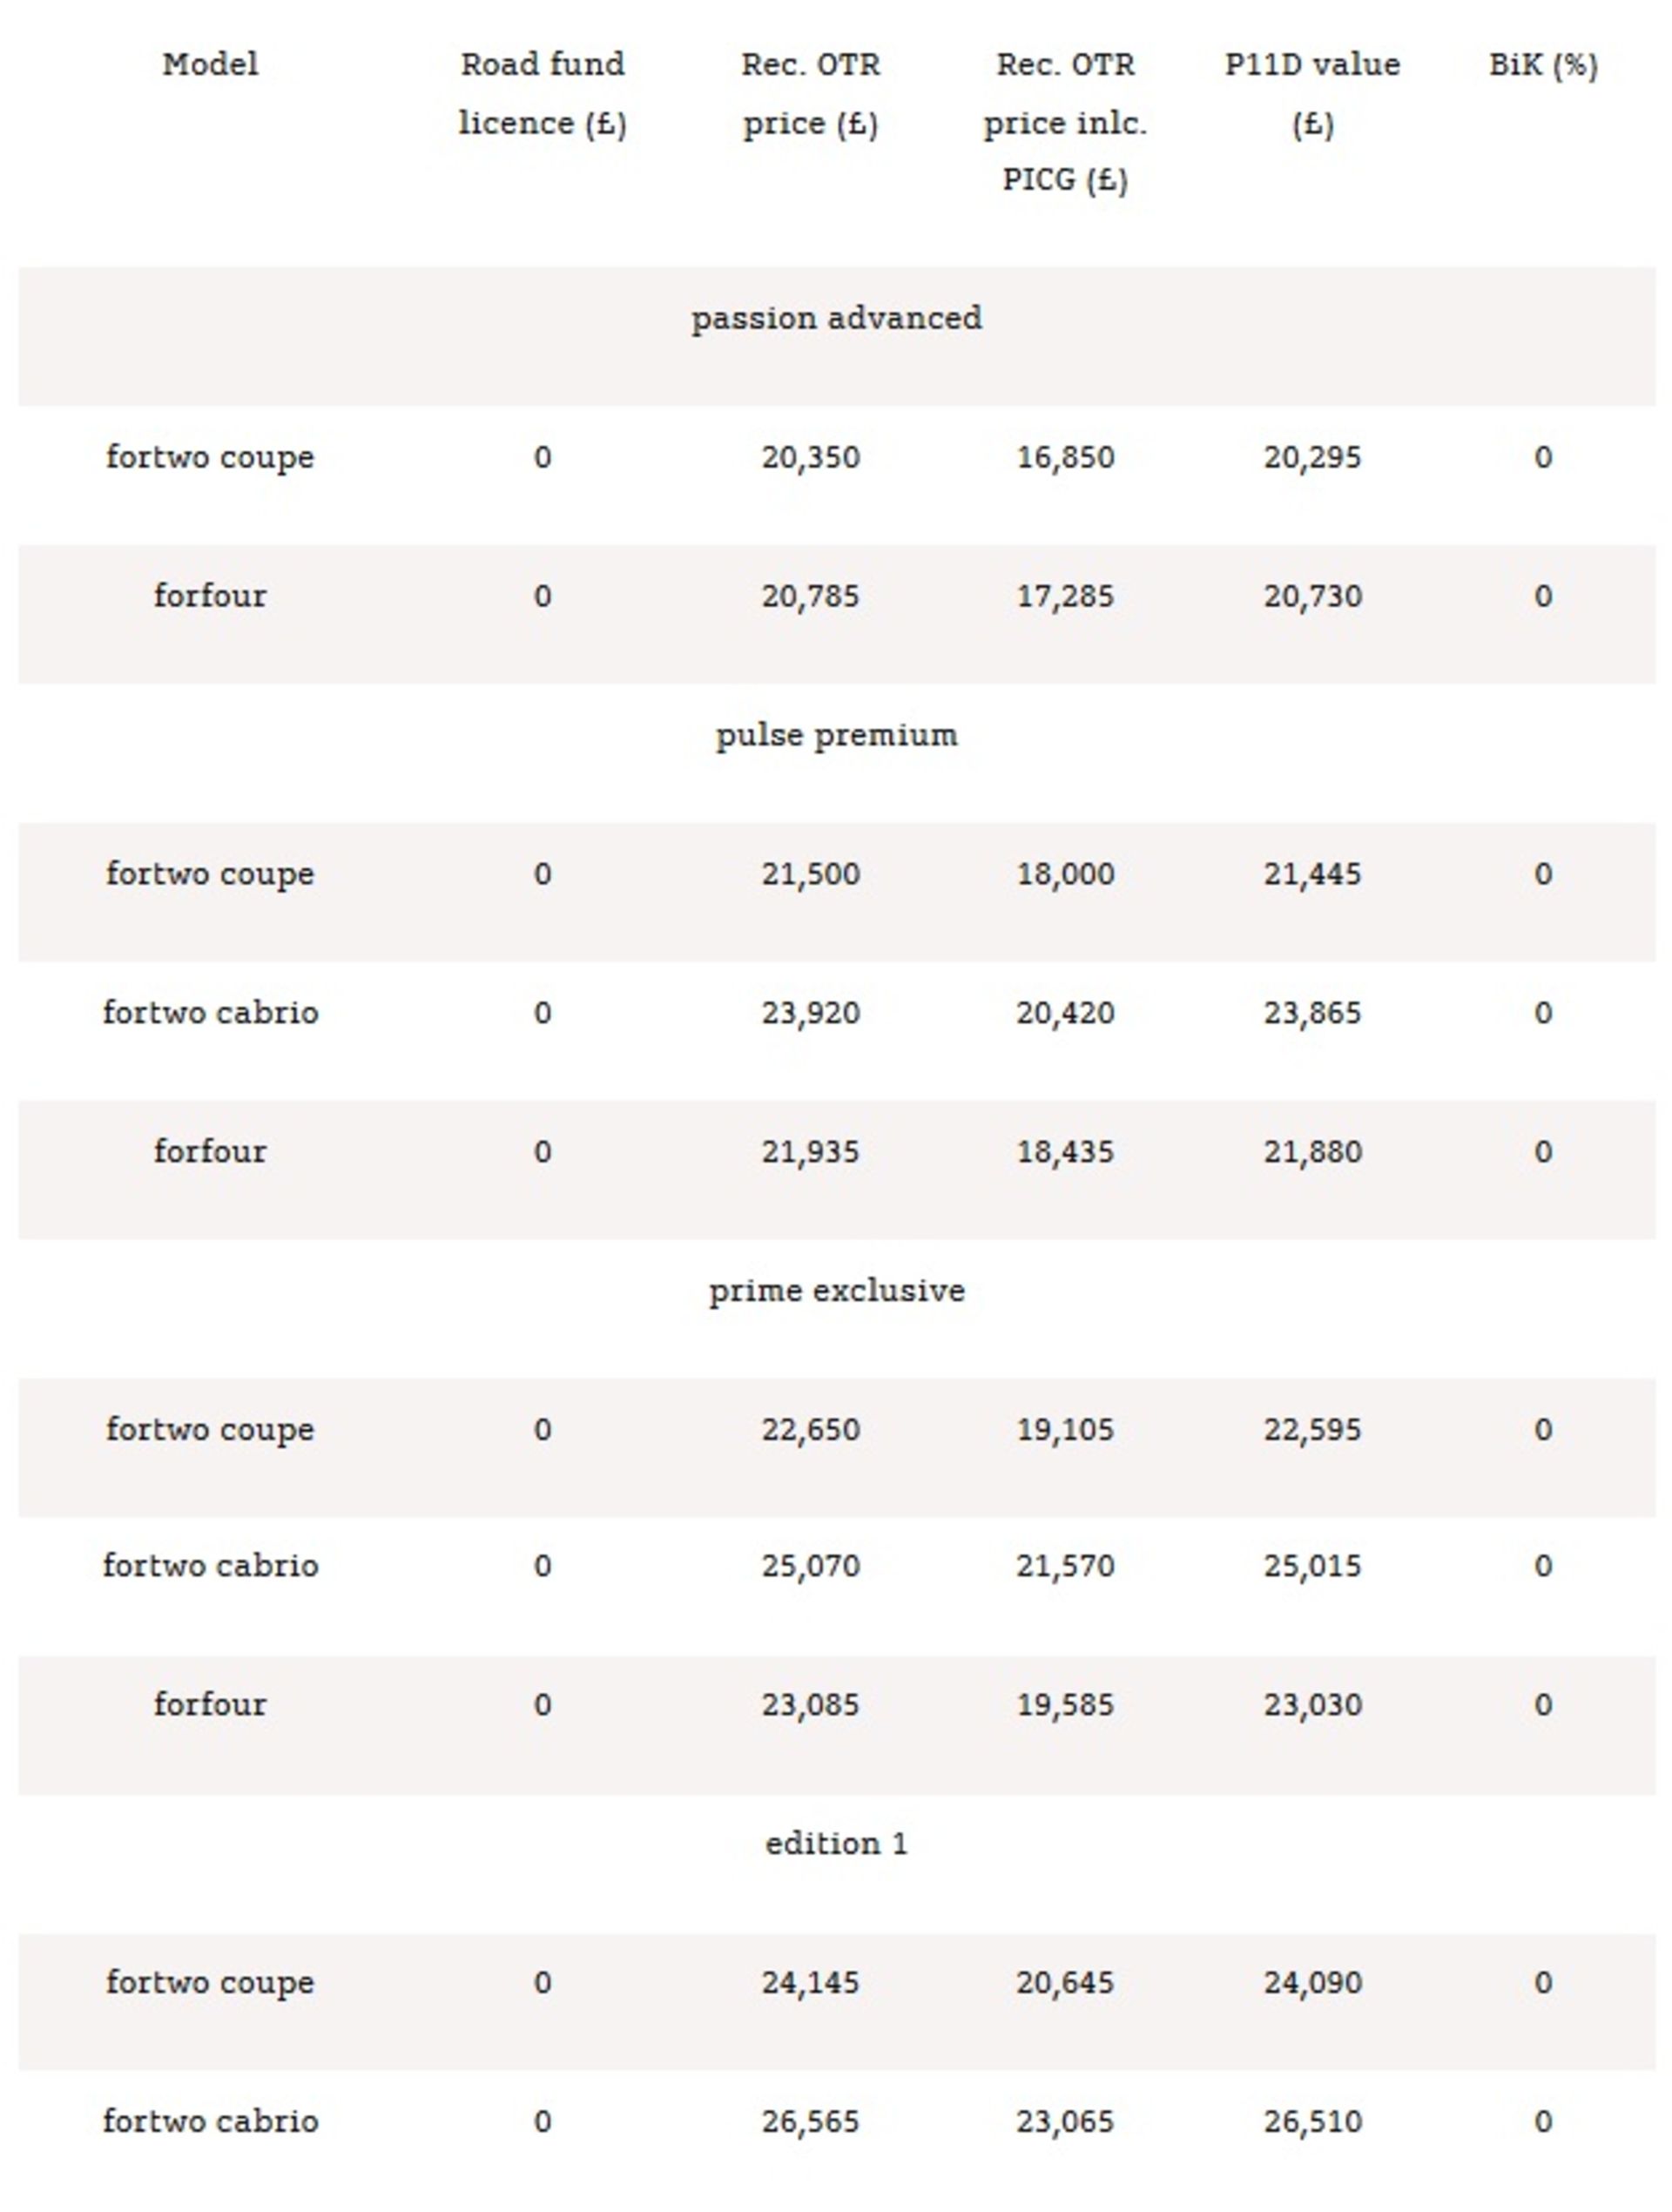Click the 23,065 price incl. PICG cell

[1065, 2121]
